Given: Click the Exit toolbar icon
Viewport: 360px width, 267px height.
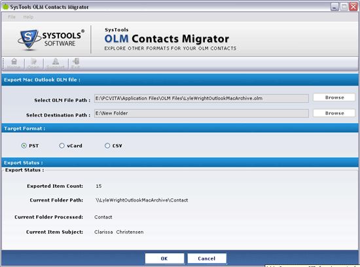Looking at the screenshot, I should (x=75, y=63).
